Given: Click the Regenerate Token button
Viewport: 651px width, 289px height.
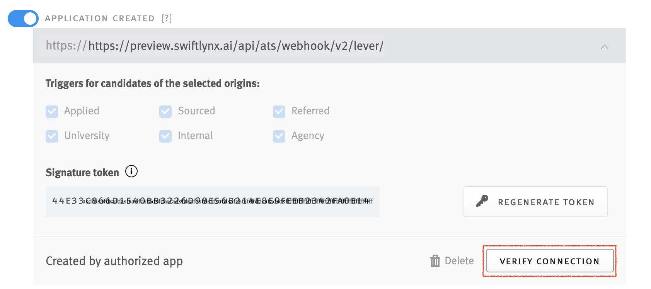Looking at the screenshot, I should (x=535, y=201).
